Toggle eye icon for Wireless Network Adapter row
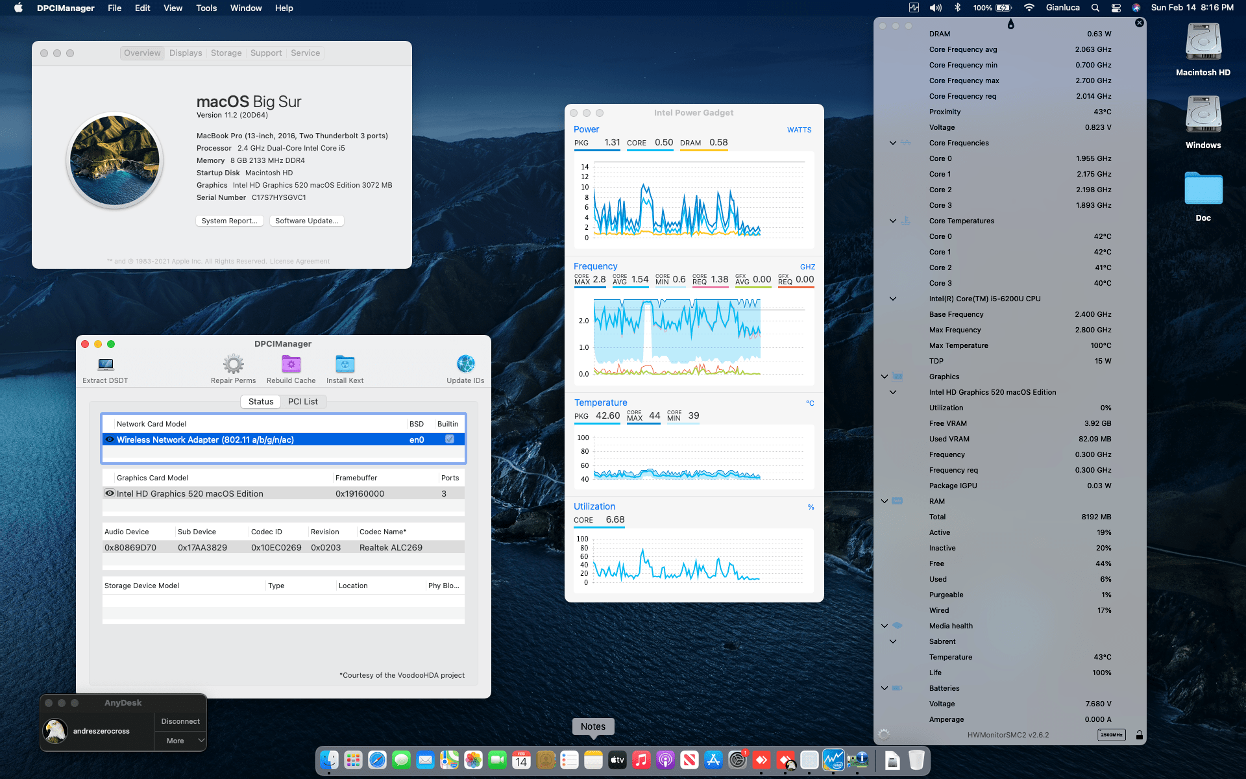The image size is (1246, 779). tap(110, 439)
